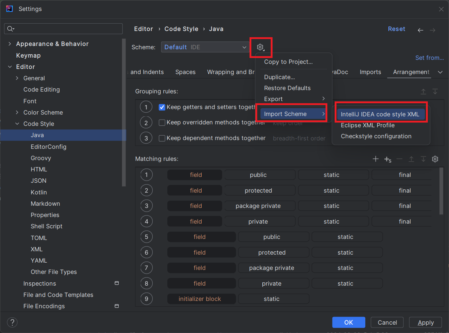Screen dimensions: 449x333
Task: Click the Apply button
Action: (426, 322)
